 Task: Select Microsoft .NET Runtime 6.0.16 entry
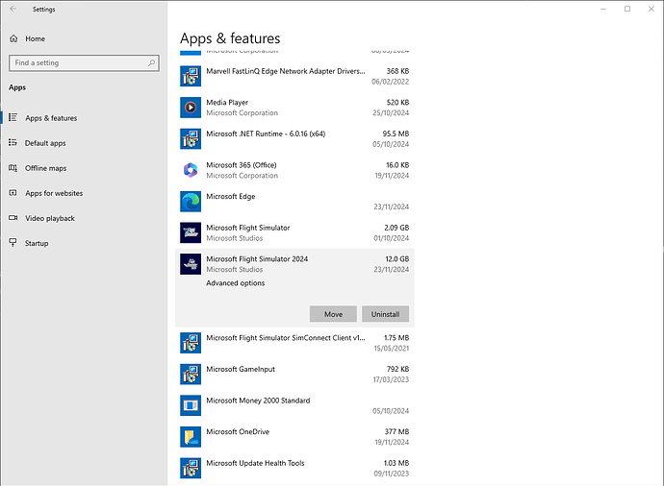(294, 138)
